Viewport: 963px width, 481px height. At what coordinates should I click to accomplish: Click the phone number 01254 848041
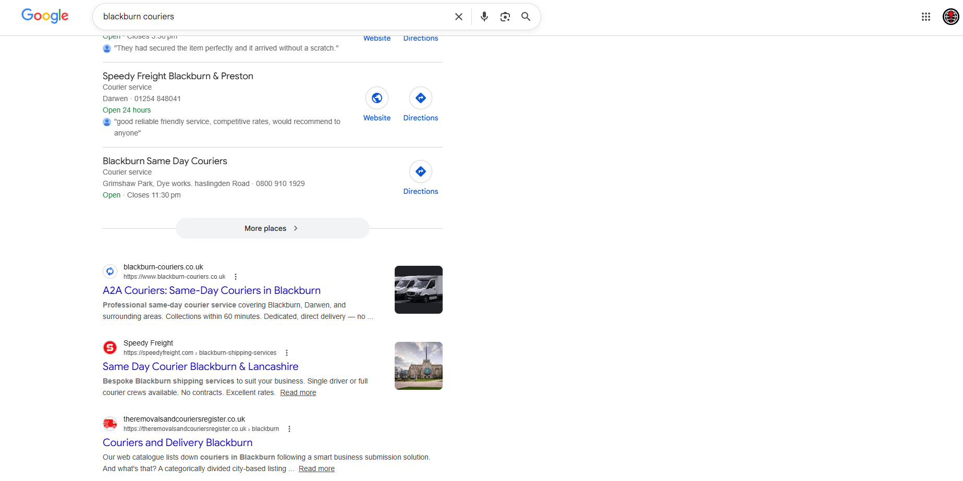157,98
